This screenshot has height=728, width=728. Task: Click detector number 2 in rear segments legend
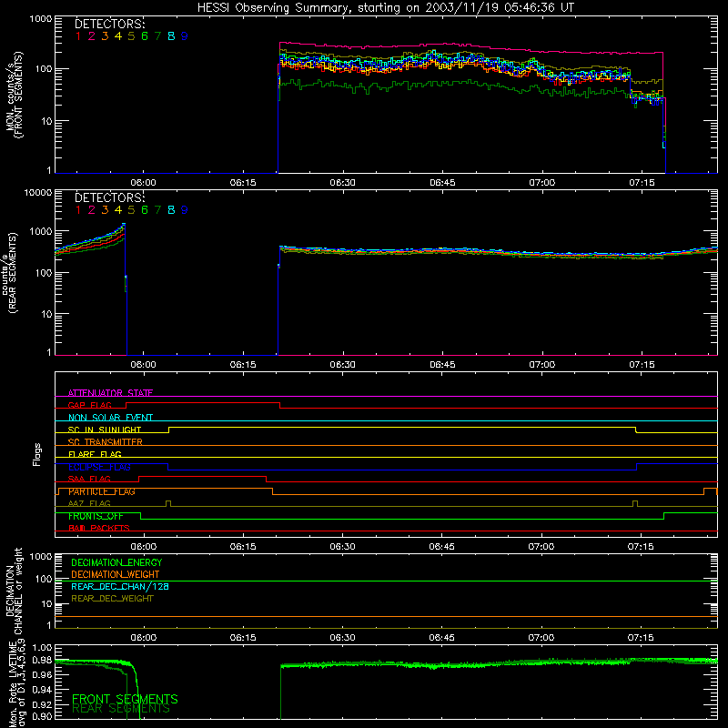click(x=92, y=210)
